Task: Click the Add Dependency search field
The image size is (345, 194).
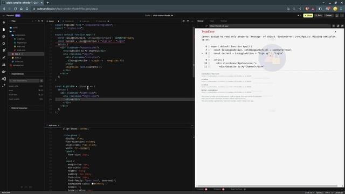Action: coord(24,81)
